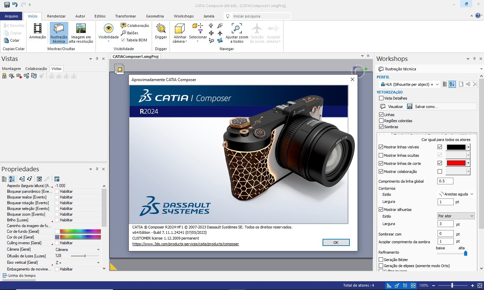Switch to the Renderizar ribbon tab
The width and height of the screenshot is (484, 290).
pyautogui.click(x=56, y=16)
